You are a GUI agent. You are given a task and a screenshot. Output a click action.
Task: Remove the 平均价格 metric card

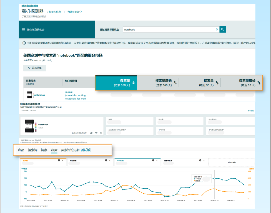157,160
